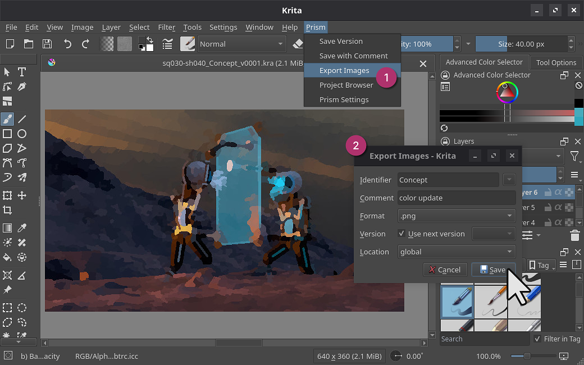Open the Format .png dropdown
584x365 pixels.
[x=456, y=216]
